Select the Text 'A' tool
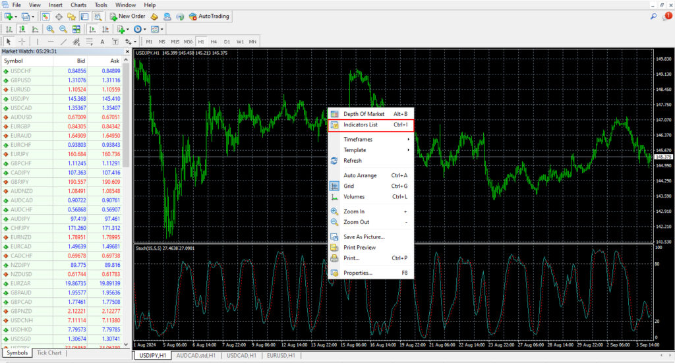The width and height of the screenshot is (675, 363). (102, 42)
